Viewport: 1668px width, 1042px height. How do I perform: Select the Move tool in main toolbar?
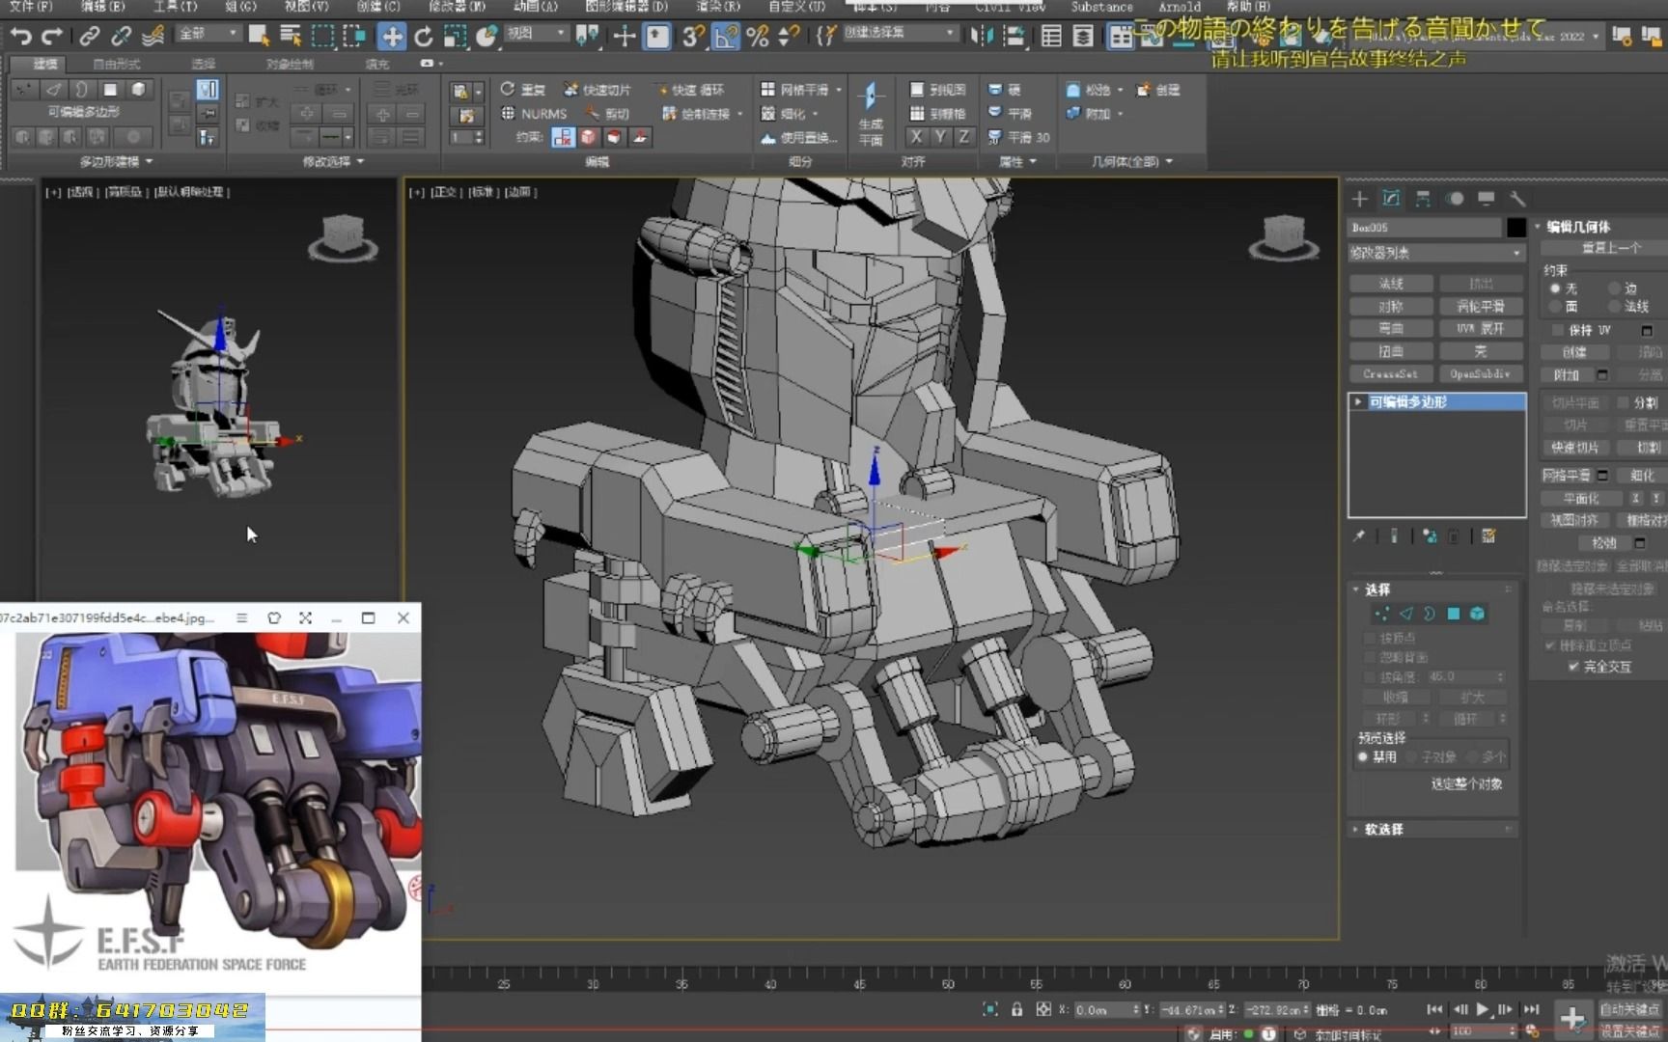click(x=392, y=37)
